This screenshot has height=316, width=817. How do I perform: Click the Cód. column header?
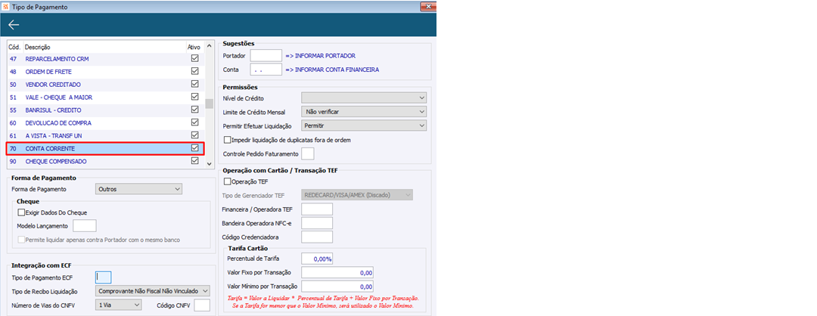point(14,47)
